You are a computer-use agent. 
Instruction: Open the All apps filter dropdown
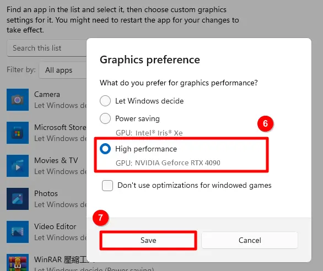pyautogui.click(x=63, y=70)
